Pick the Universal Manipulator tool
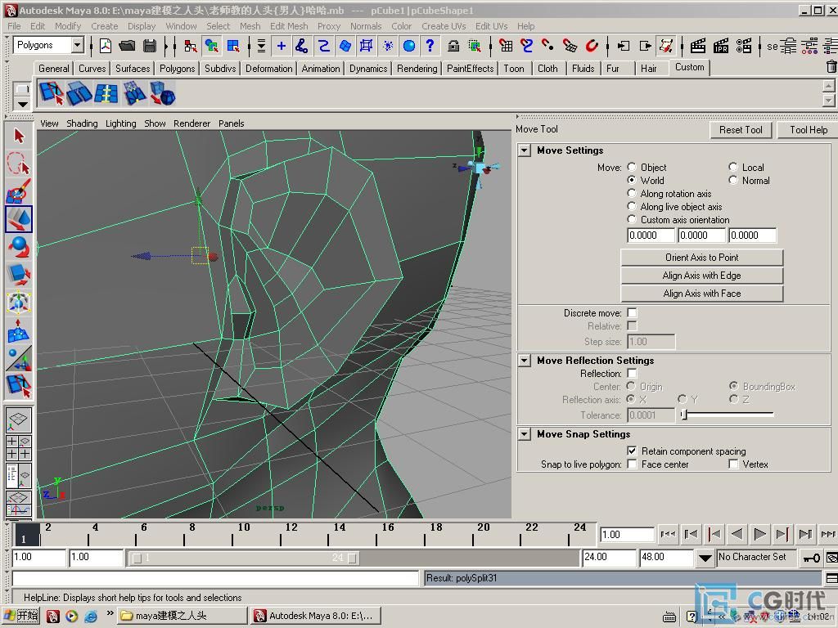This screenshot has height=628, width=838. point(19,303)
